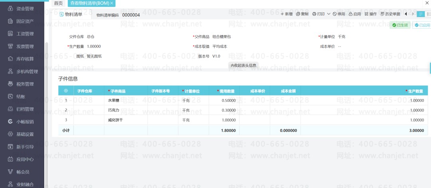Select the 物料清单 section tab

(71, 14)
